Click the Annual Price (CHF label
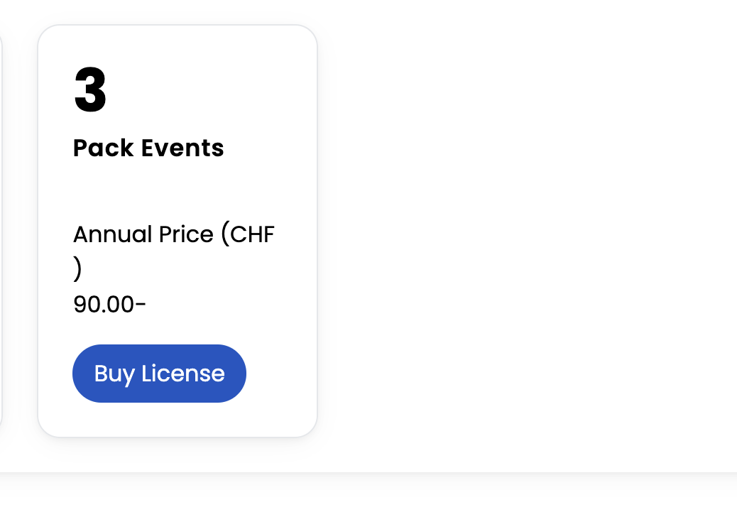Image resolution: width=737 pixels, height=517 pixels. (x=174, y=234)
